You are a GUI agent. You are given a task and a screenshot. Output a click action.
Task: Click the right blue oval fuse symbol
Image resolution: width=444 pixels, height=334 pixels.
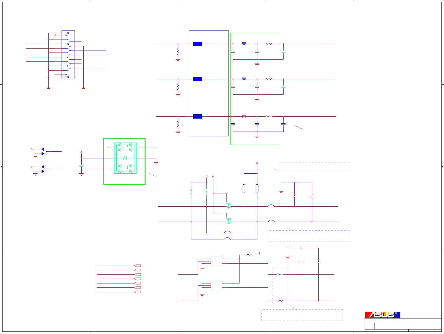tap(257, 189)
